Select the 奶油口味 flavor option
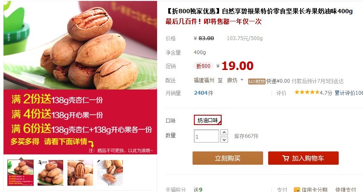This screenshot has width=363, height=192. pos(208,120)
